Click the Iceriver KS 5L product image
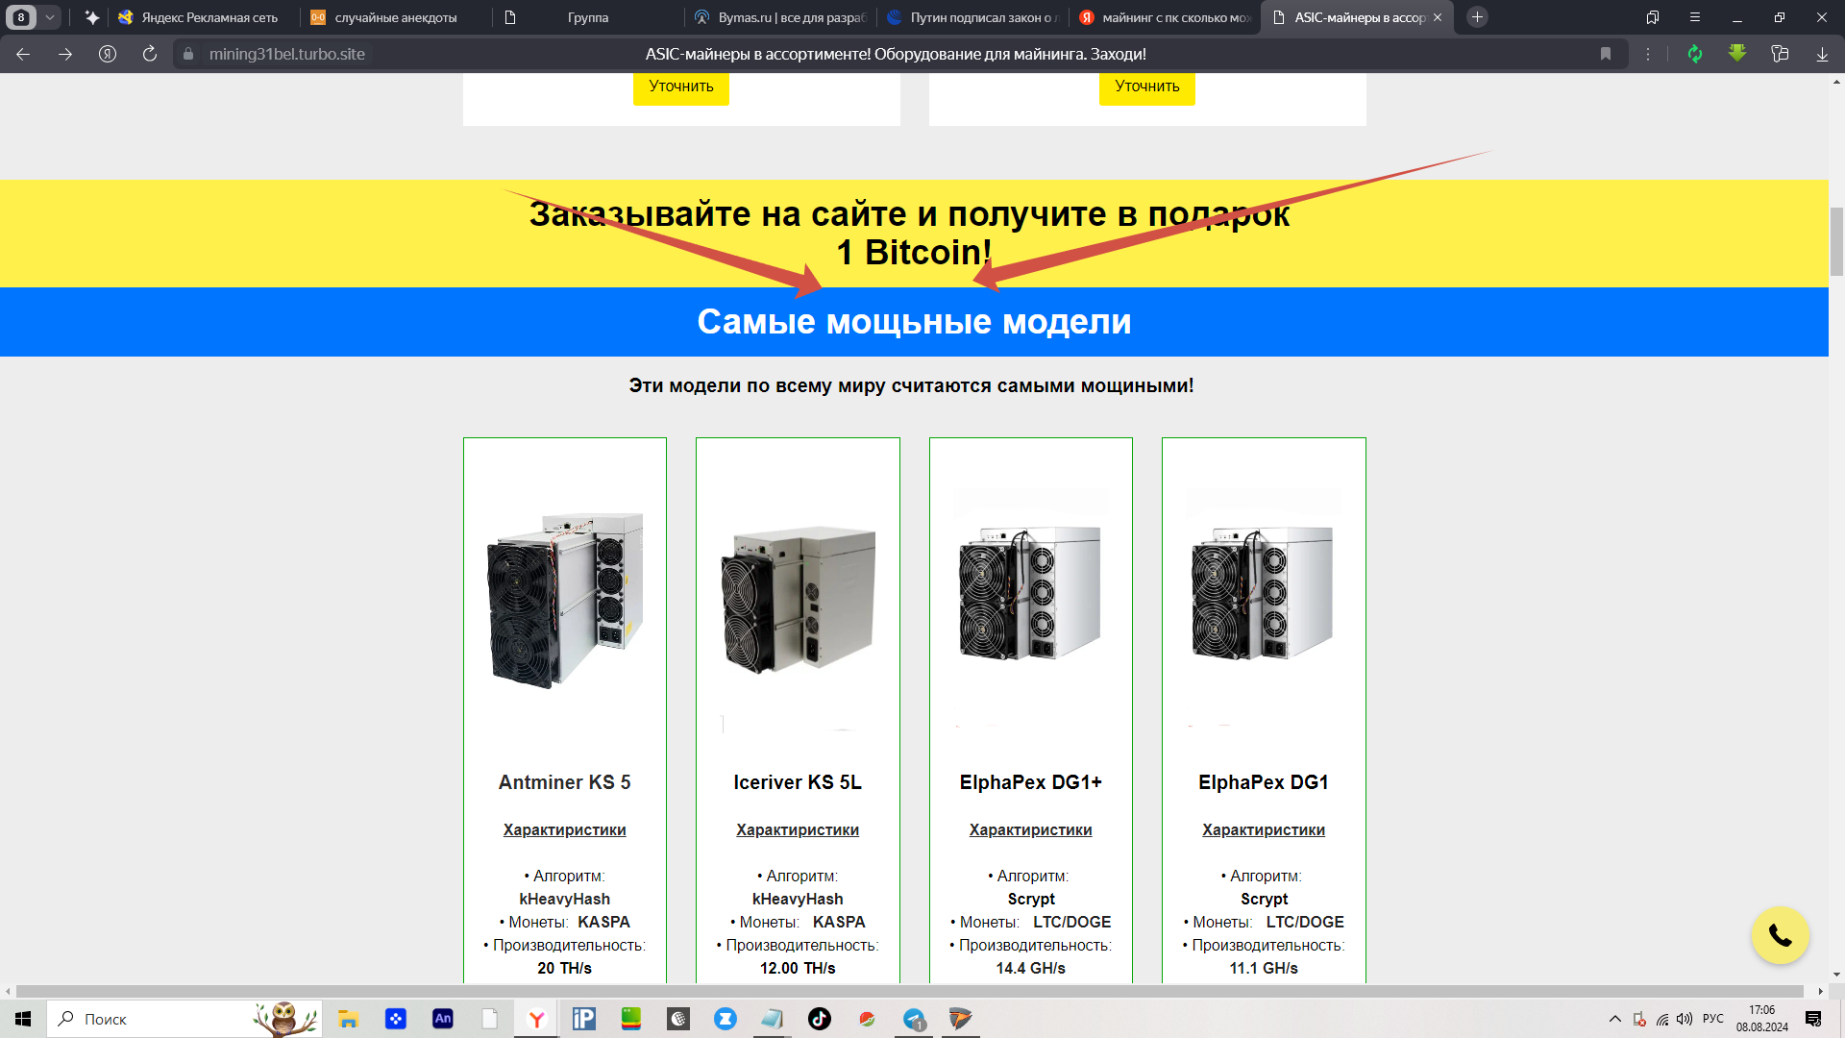This screenshot has width=1845, height=1038. 798,601
